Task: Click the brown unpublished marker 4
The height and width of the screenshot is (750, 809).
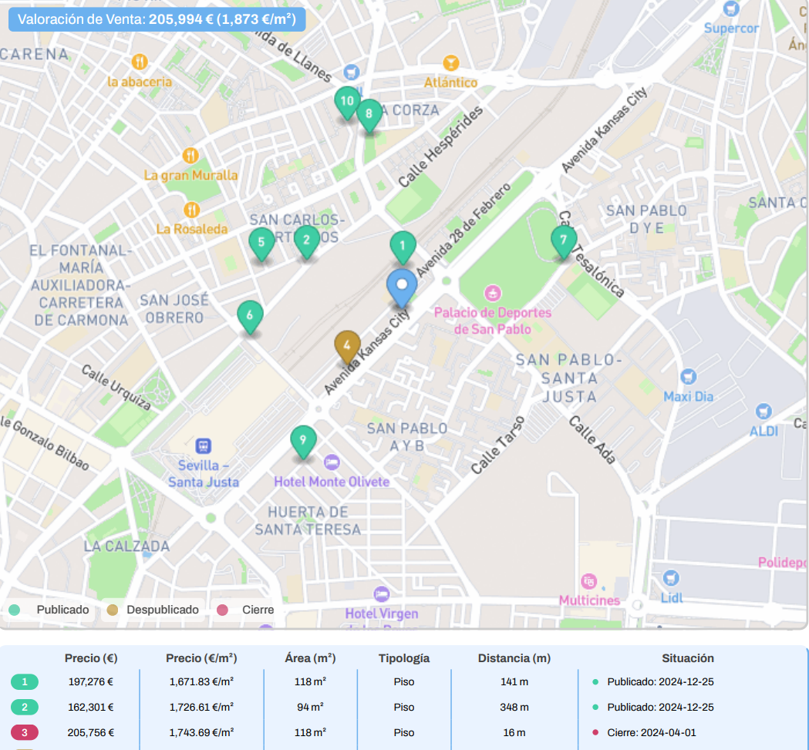Action: pyautogui.click(x=347, y=346)
